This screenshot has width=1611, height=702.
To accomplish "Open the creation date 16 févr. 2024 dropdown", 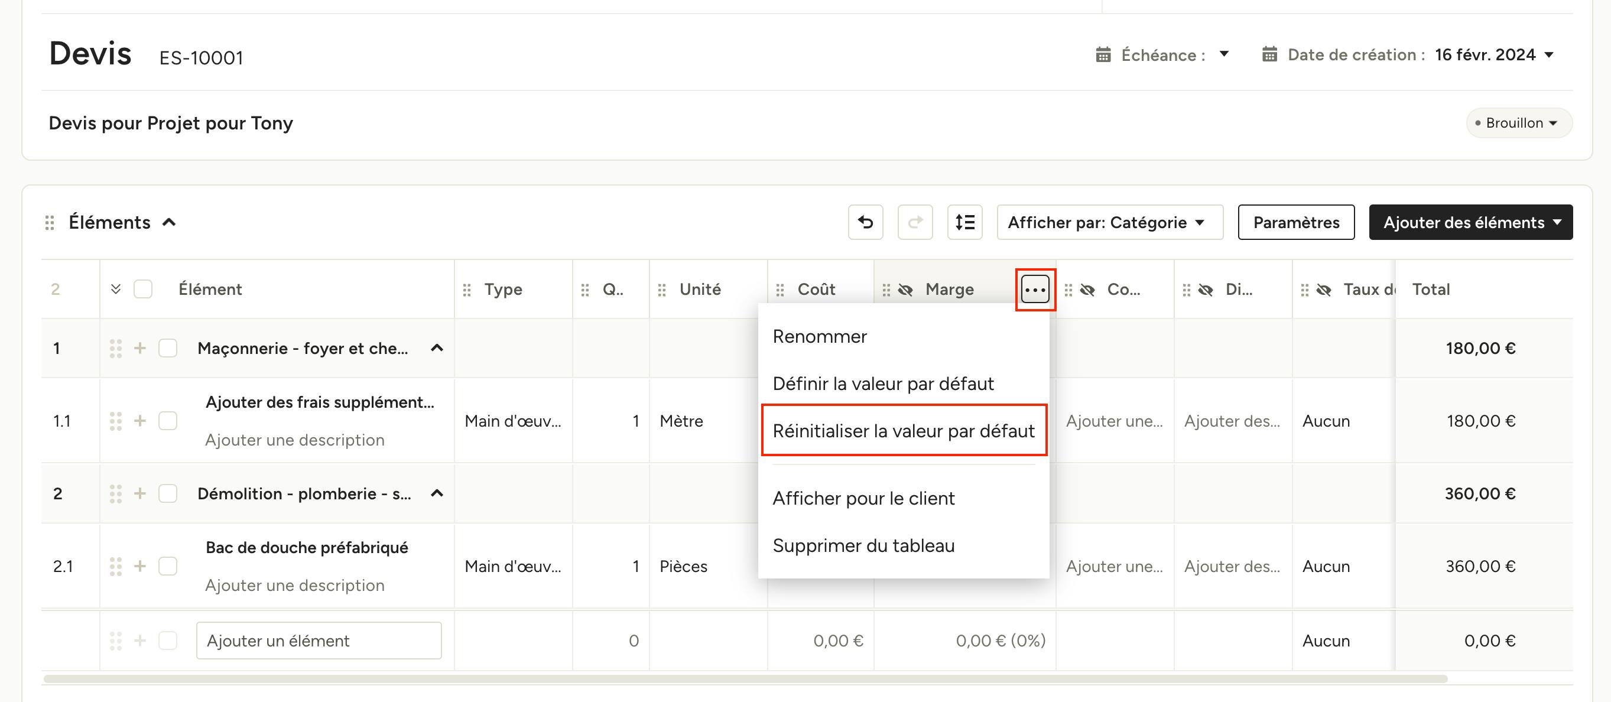I will point(1494,54).
